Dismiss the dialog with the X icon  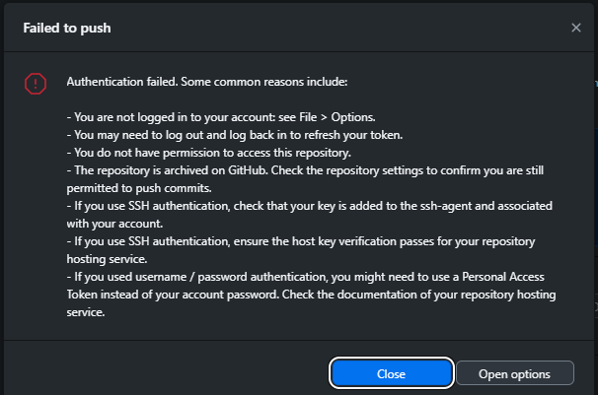click(x=576, y=28)
